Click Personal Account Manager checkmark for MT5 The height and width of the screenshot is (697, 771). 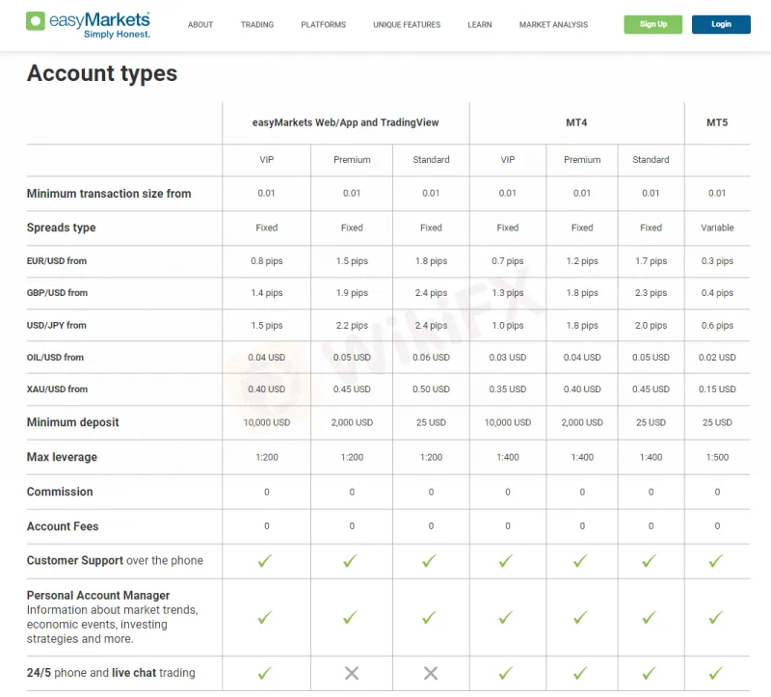tap(715, 617)
